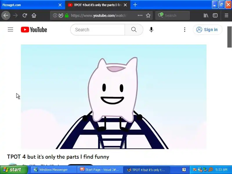Open the Firefox Library button
Viewport: 232px width, 174px height.
[x=206, y=15]
